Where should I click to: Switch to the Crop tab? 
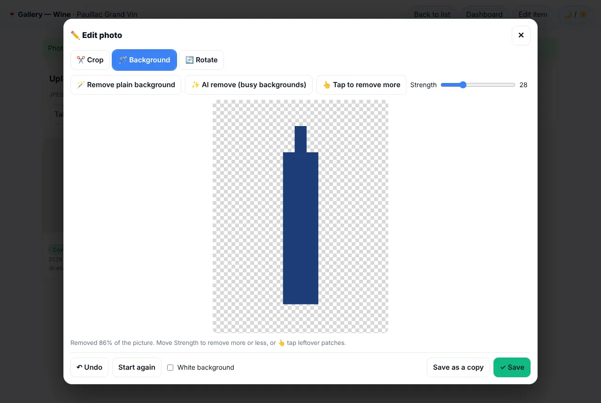[90, 60]
